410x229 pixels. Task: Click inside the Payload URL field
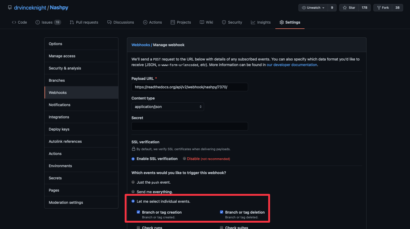[190, 87]
